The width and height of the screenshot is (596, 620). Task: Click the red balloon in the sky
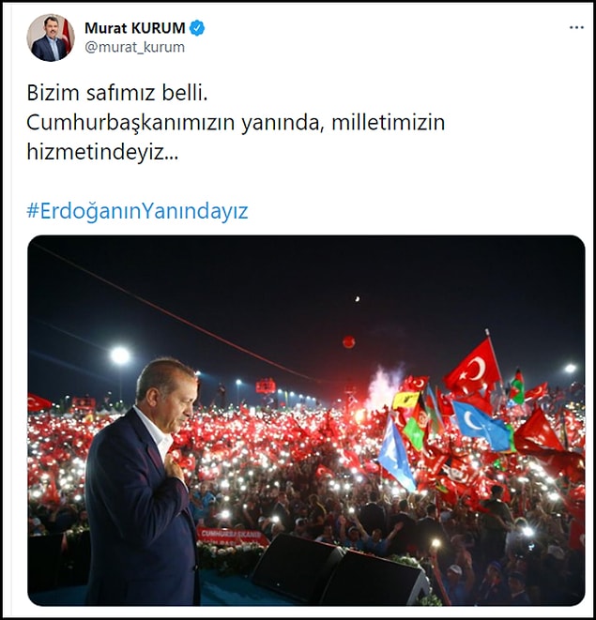(348, 341)
